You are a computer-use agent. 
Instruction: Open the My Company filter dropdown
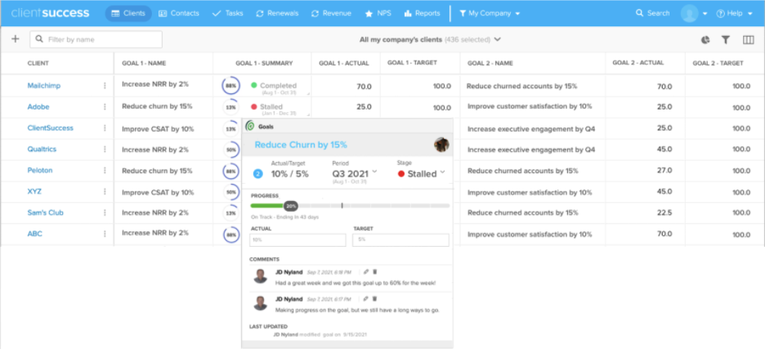click(490, 14)
